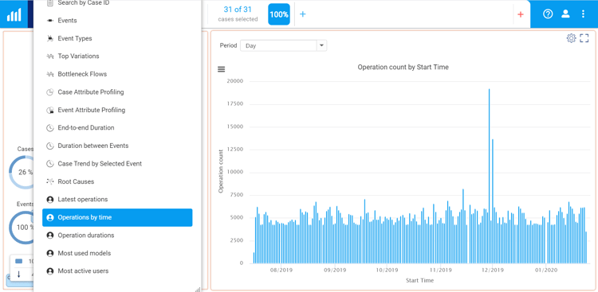Click the blue legend swatch at bottom left
The image size is (598, 292).
tap(18, 261)
